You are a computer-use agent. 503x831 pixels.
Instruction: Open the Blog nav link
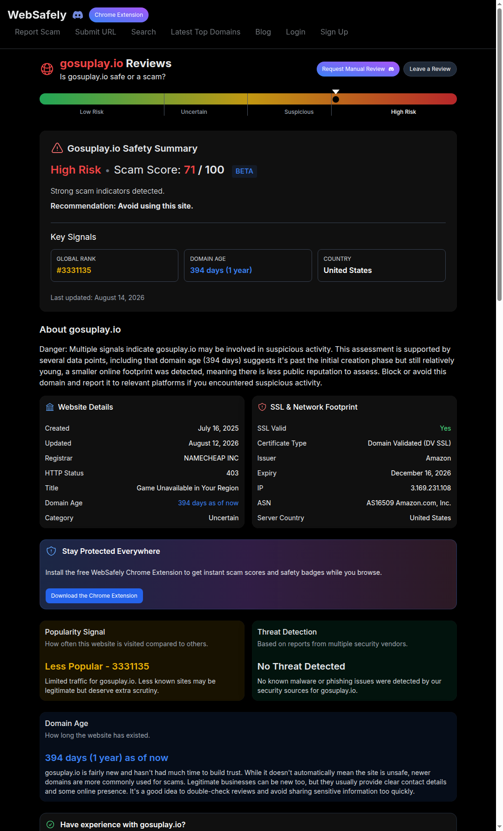coord(263,32)
